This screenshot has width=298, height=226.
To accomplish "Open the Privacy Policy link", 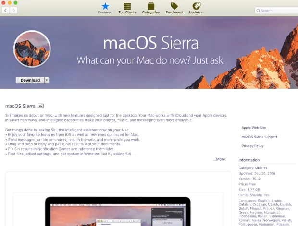I will pyautogui.click(x=252, y=146).
